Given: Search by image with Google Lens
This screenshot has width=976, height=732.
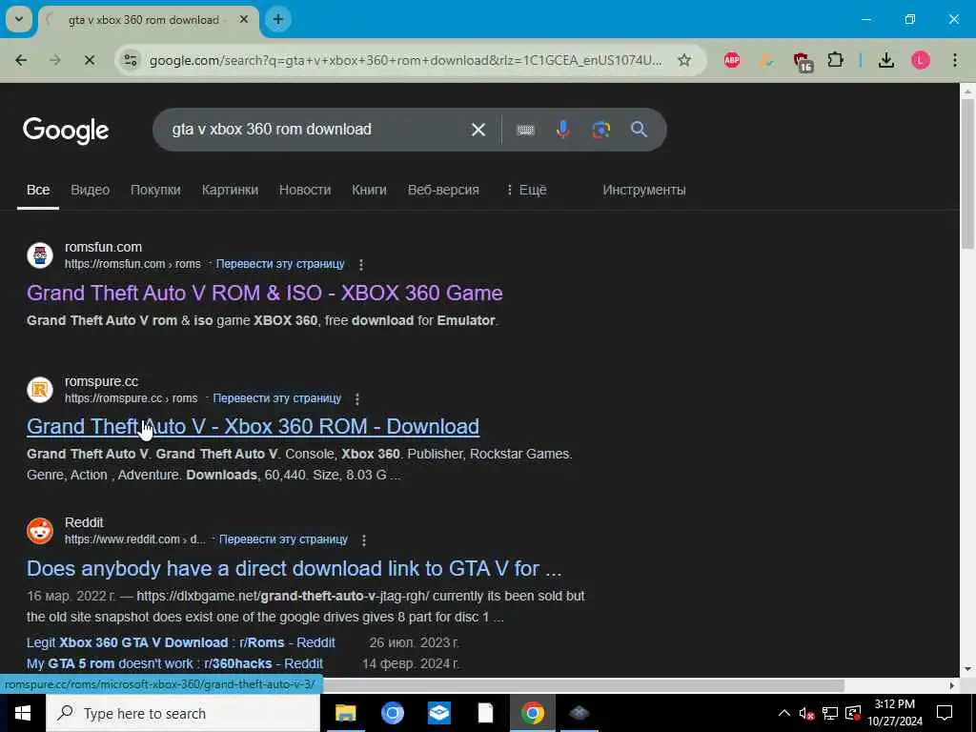Looking at the screenshot, I should click(x=600, y=130).
